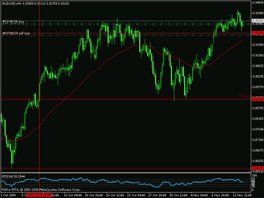Click the 4 Nov 04:00 time axis label

coord(199,195)
